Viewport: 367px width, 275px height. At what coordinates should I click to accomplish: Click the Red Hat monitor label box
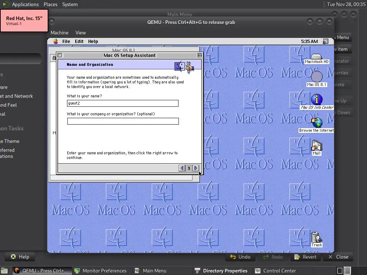(x=24, y=20)
